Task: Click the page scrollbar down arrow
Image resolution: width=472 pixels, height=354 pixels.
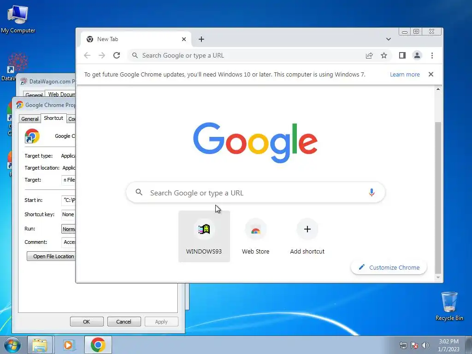Action: (438, 277)
